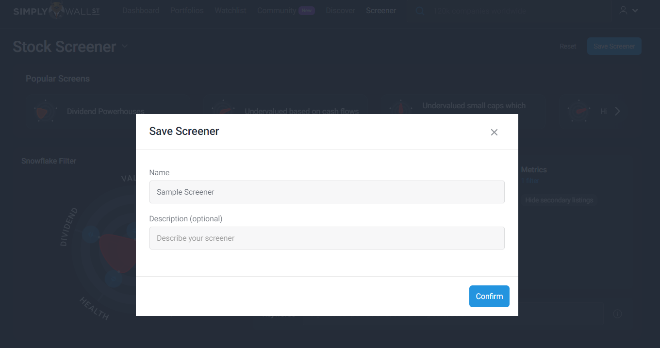Open Undervalued small caps screen
The image size is (660, 348).
pos(463,112)
